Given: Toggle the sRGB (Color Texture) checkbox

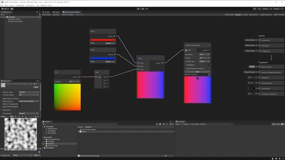Looking at the screenshot, I should point(20,99).
